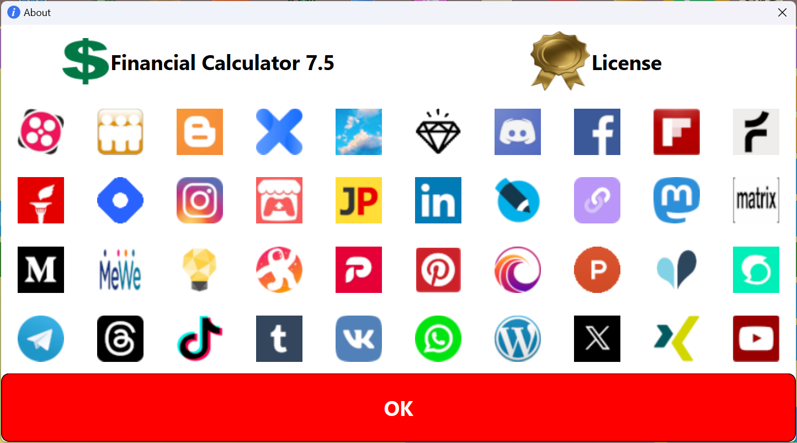Click the Medium icon

pyautogui.click(x=41, y=270)
